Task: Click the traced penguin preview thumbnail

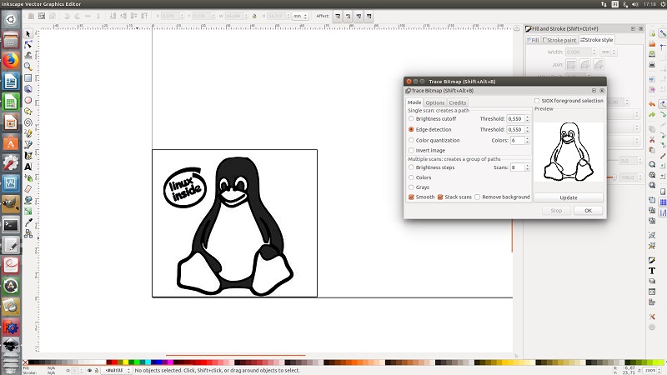Action: coord(569,152)
